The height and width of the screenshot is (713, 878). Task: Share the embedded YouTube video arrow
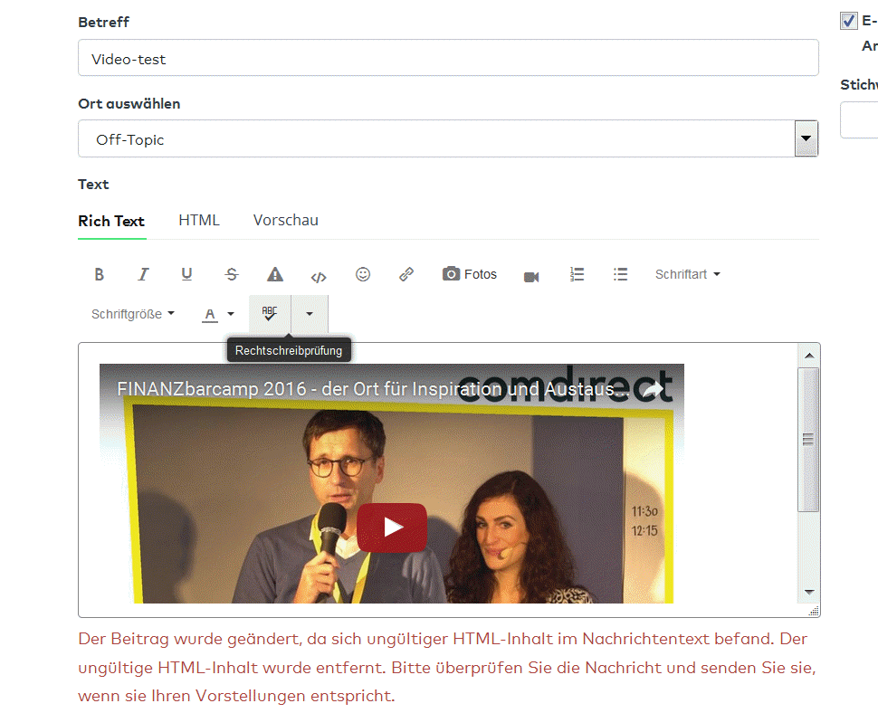point(652,389)
